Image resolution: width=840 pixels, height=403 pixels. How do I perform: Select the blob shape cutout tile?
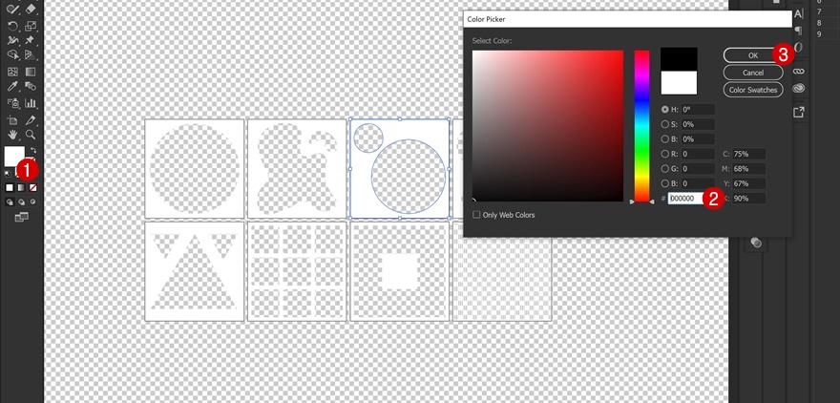(x=297, y=169)
